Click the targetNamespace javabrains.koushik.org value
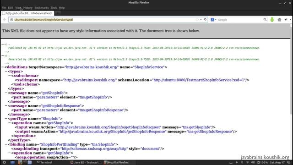Screen dimensions: 293x165 click(92, 67)
